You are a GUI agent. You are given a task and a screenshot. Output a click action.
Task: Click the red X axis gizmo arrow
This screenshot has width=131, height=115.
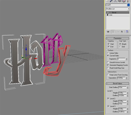(36, 59)
